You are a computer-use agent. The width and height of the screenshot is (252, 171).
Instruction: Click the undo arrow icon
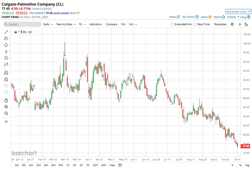(6, 86)
